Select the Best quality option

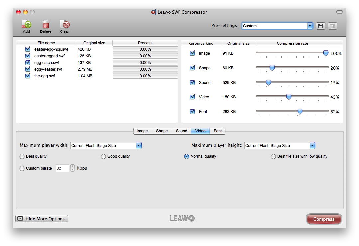point(22,157)
